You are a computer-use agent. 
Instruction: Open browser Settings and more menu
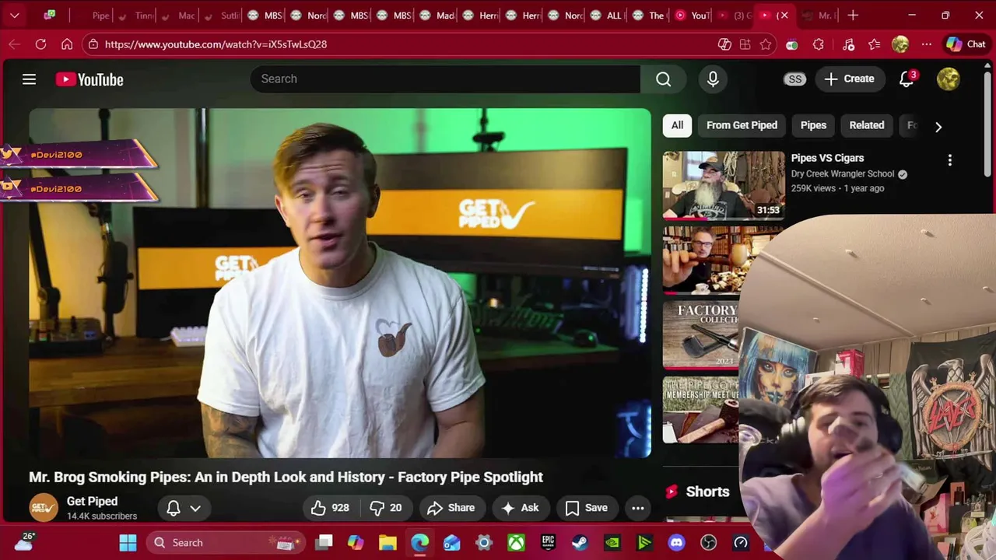(x=926, y=44)
